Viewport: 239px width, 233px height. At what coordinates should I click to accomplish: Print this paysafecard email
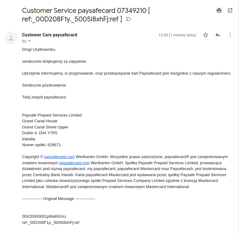219,10
